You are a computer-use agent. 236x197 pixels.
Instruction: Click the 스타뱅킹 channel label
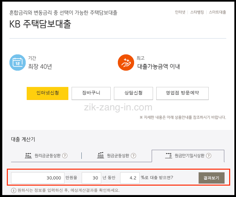(x=197, y=12)
